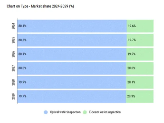Select the Optical wafer inspection legend label
The width and height of the screenshot is (164, 123).
65,112
